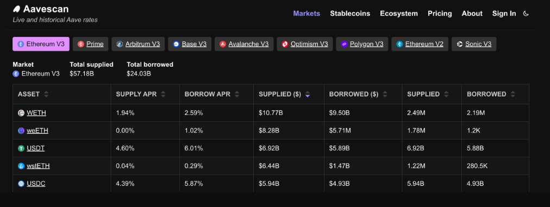The image size is (550, 207).
Task: Go to the Pricing page
Action: tap(440, 14)
